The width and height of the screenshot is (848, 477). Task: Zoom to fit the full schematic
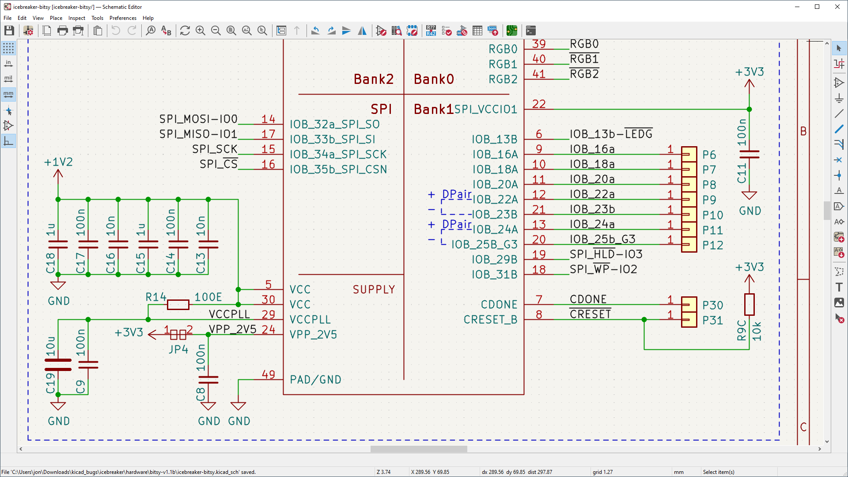tap(231, 30)
